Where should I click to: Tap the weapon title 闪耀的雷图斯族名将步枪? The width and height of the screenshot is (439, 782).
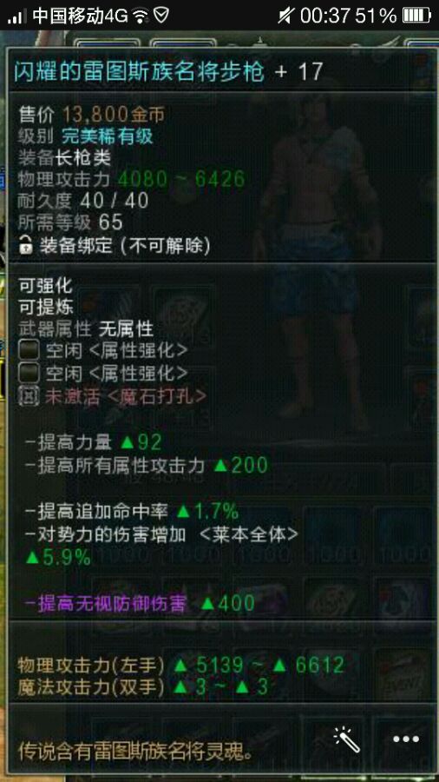[x=140, y=72]
